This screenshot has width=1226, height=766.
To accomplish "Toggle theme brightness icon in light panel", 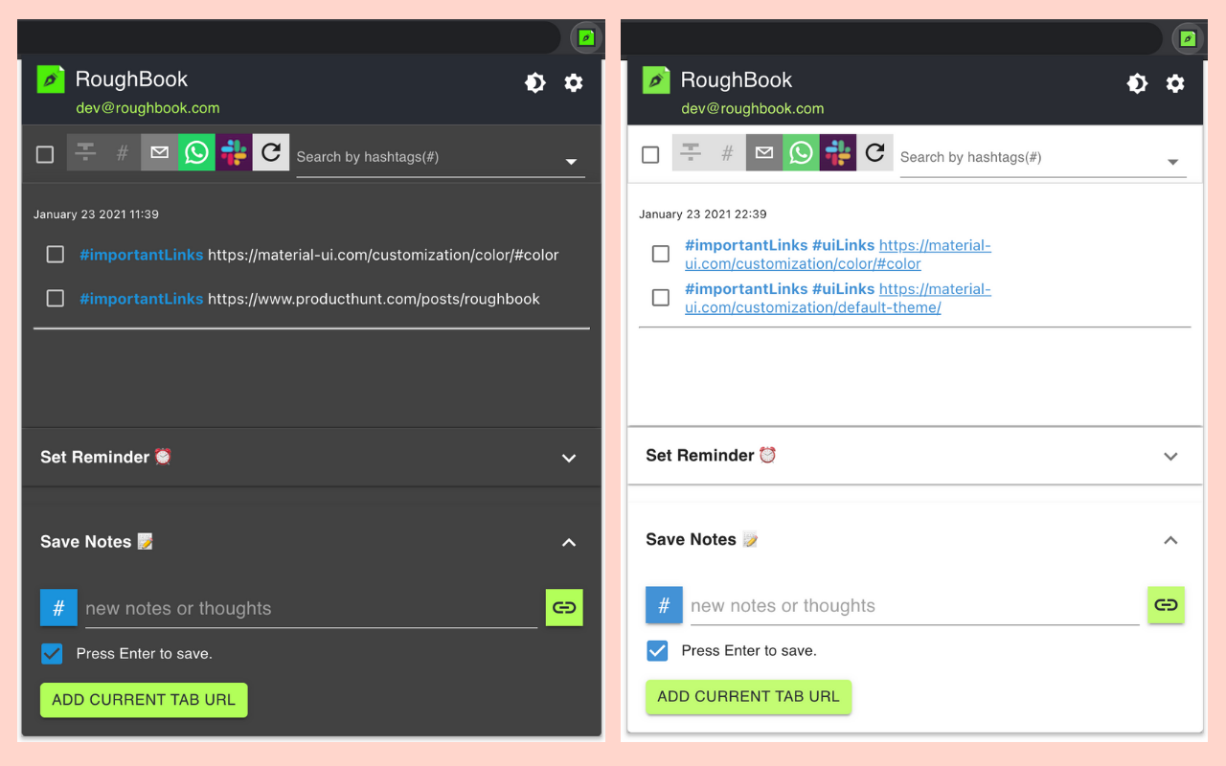I will (1137, 83).
